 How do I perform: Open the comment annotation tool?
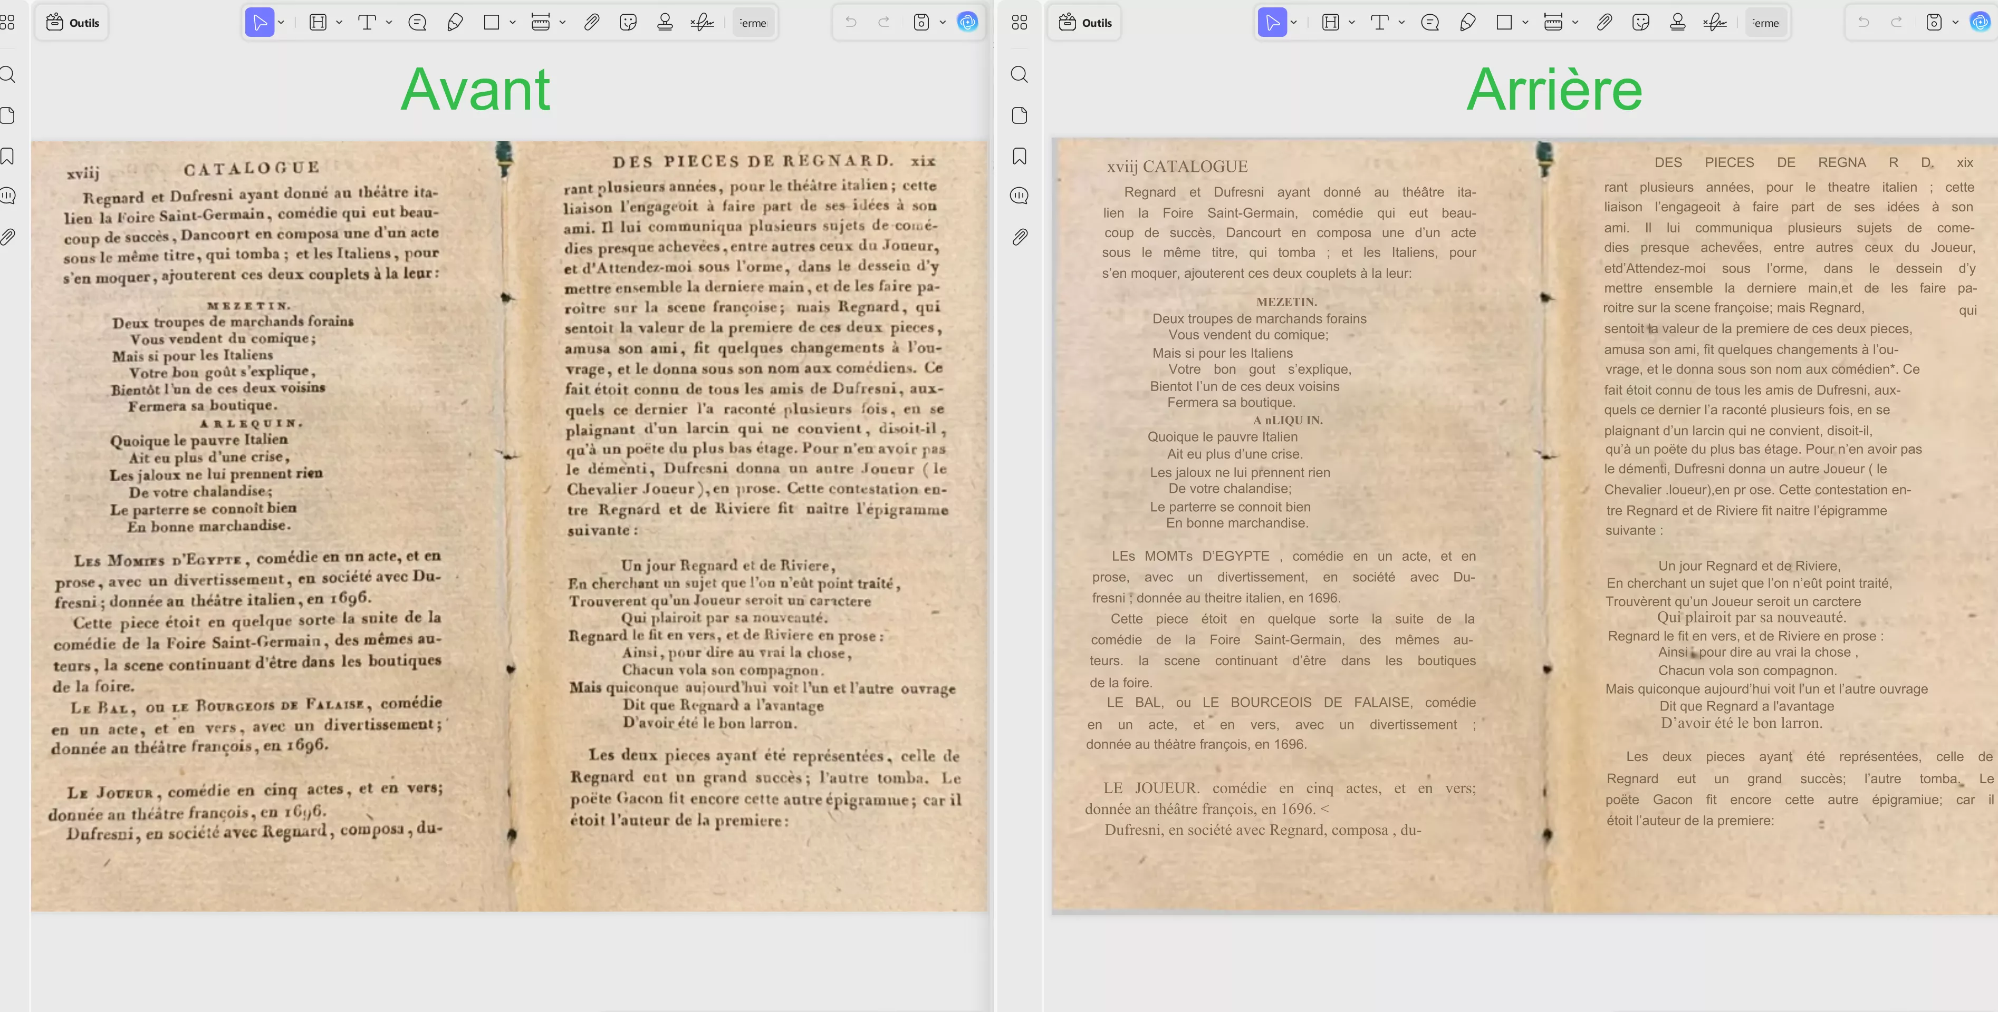(x=417, y=22)
